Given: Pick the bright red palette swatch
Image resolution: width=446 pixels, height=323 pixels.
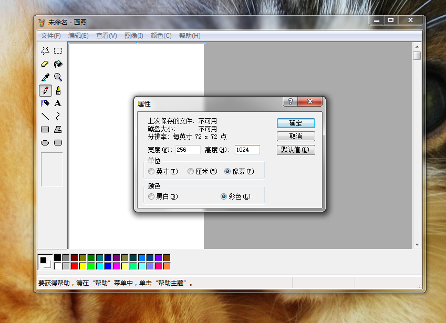Looking at the screenshot, I should [x=74, y=266].
